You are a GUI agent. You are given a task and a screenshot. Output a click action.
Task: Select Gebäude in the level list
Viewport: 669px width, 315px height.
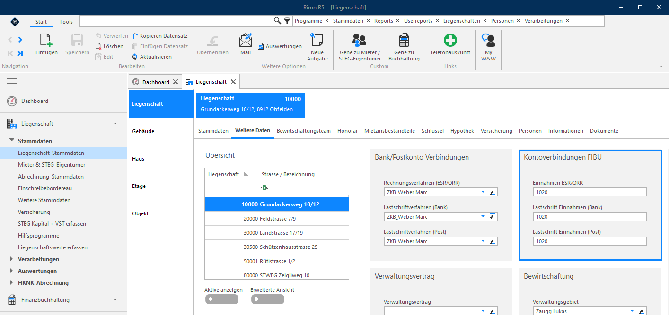point(161,131)
